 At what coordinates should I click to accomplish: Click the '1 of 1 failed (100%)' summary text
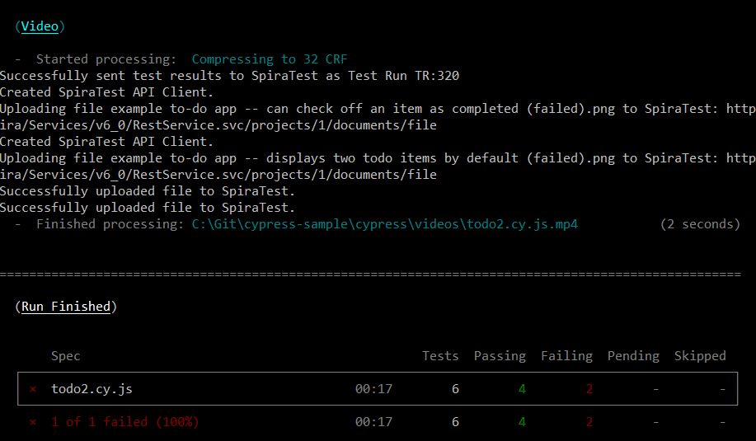pyautogui.click(x=124, y=422)
